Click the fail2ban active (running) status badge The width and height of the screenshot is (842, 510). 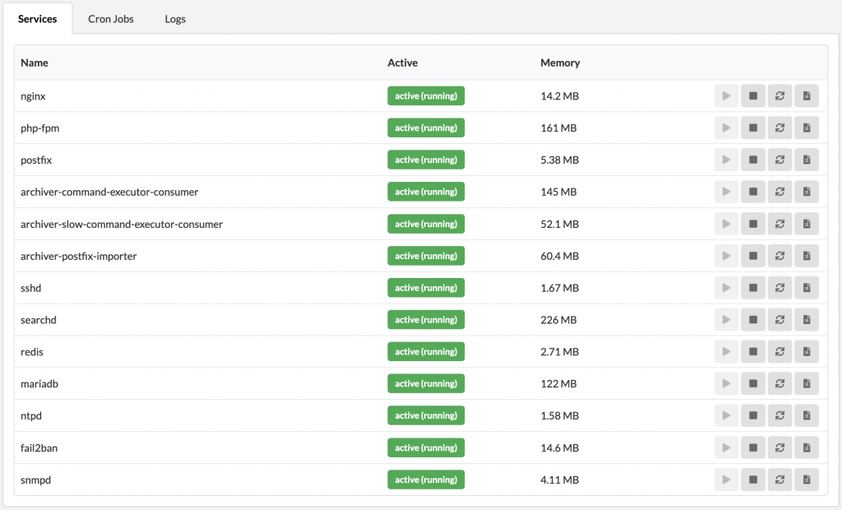426,447
